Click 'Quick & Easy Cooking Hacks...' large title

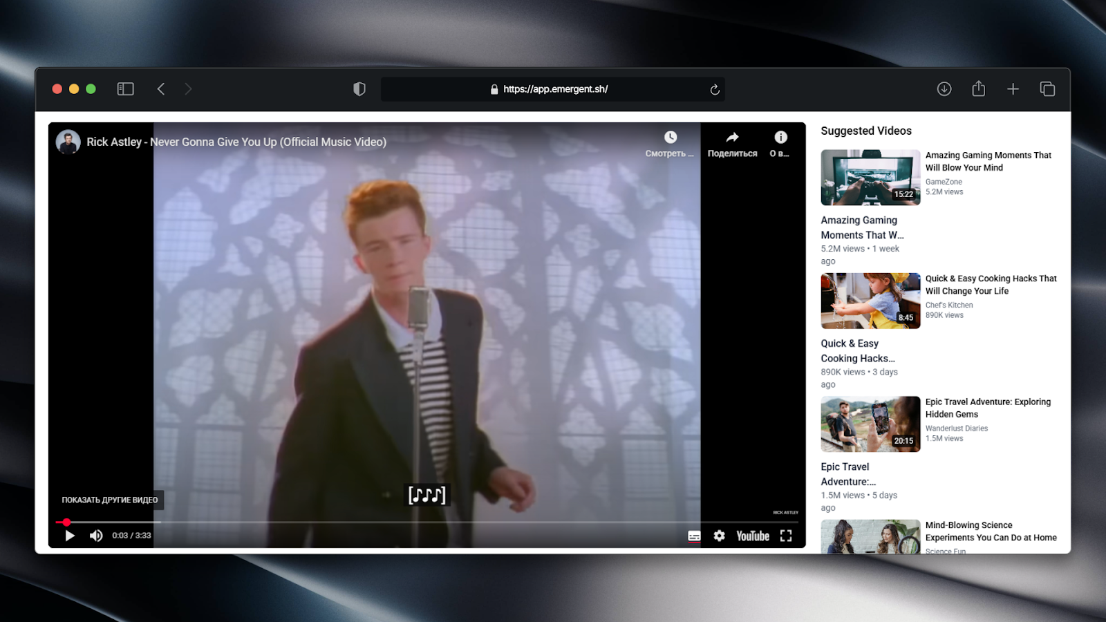coord(858,351)
